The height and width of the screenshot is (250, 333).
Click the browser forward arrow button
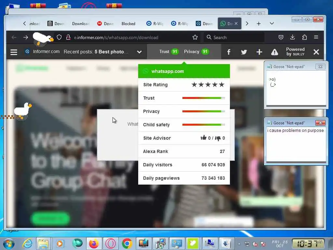[x=26, y=37]
